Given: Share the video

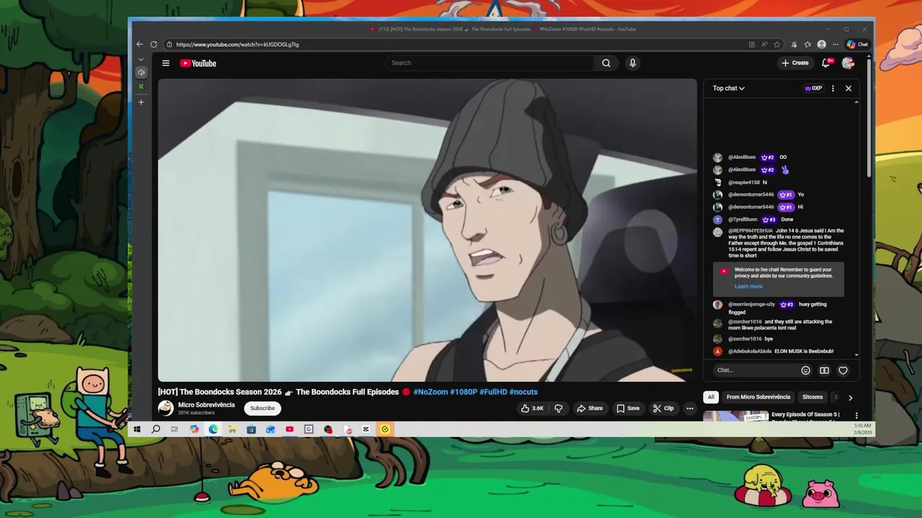Looking at the screenshot, I should point(589,408).
